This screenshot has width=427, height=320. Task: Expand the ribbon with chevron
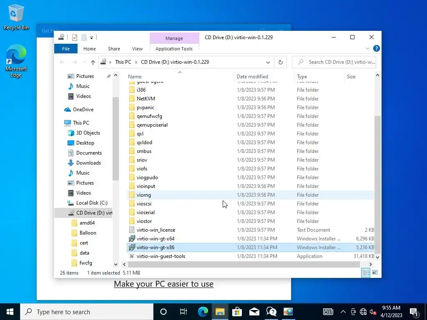[x=367, y=48]
